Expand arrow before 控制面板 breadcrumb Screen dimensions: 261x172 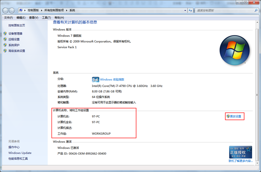(x=25, y=10)
